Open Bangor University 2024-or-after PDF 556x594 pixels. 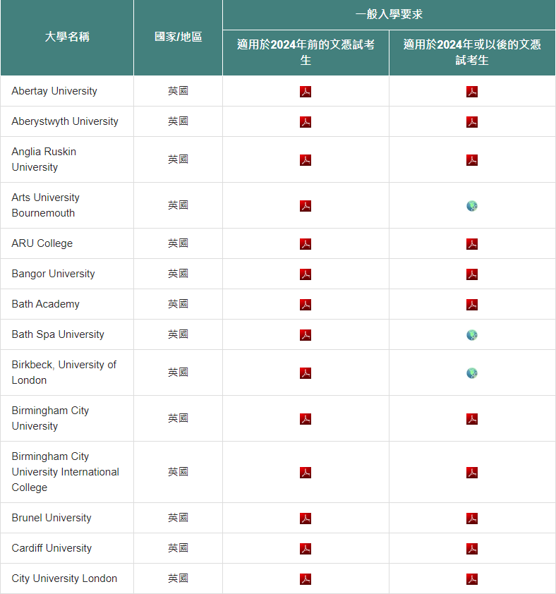(x=472, y=274)
